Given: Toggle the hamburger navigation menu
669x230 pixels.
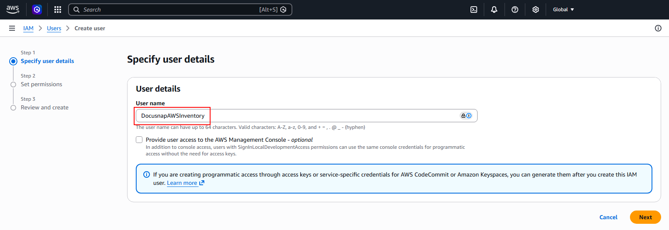Looking at the screenshot, I should [x=12, y=28].
